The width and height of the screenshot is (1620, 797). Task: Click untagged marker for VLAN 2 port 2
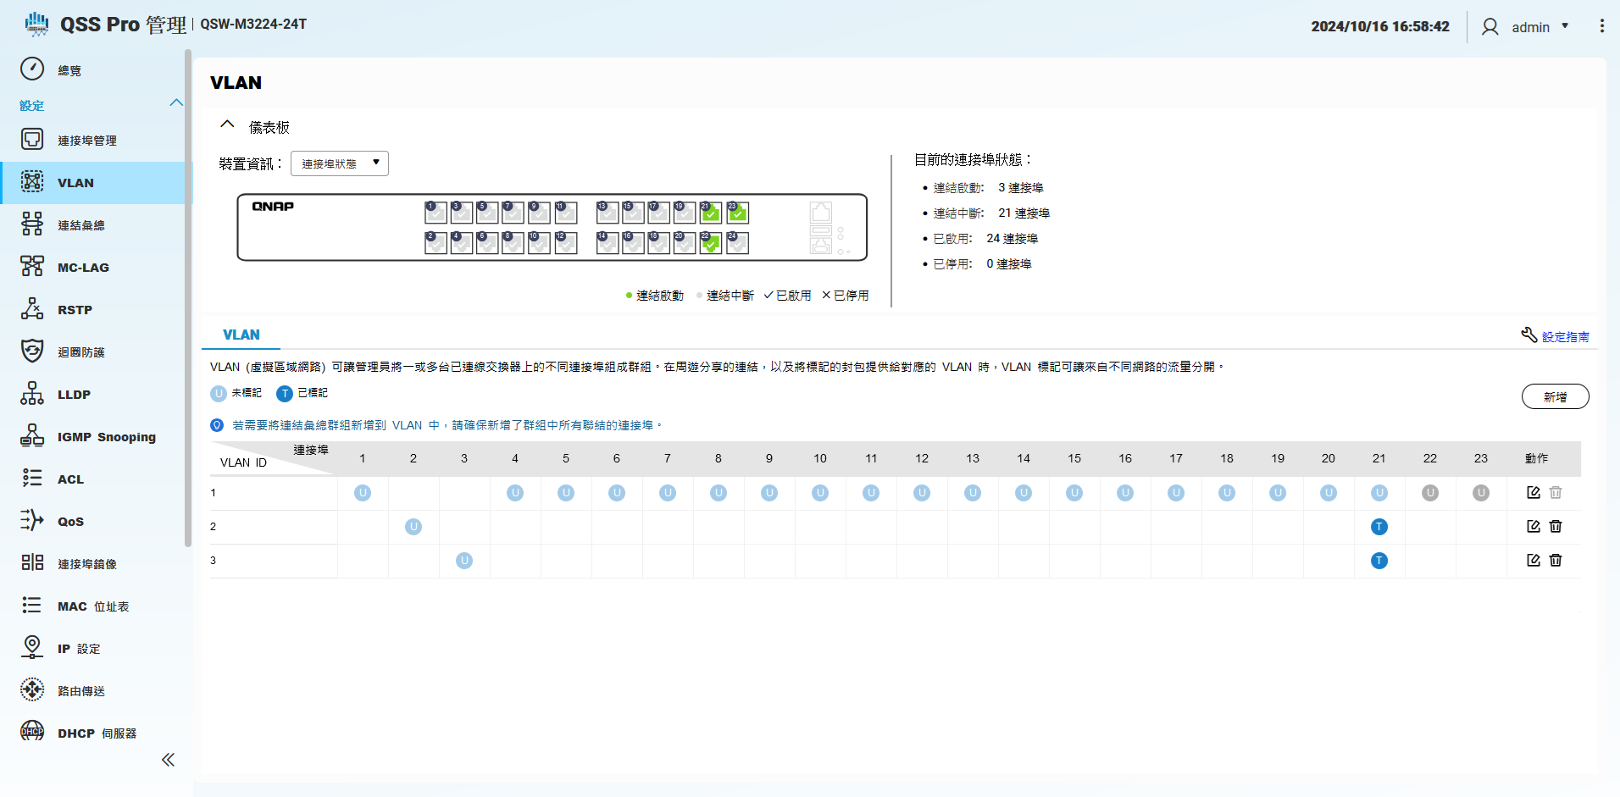click(x=413, y=527)
